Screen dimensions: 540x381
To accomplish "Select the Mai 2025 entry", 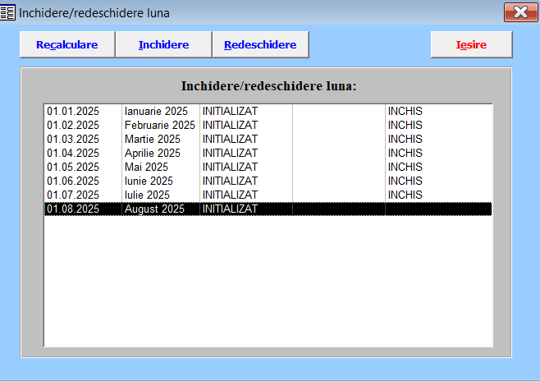I will 148,167.
